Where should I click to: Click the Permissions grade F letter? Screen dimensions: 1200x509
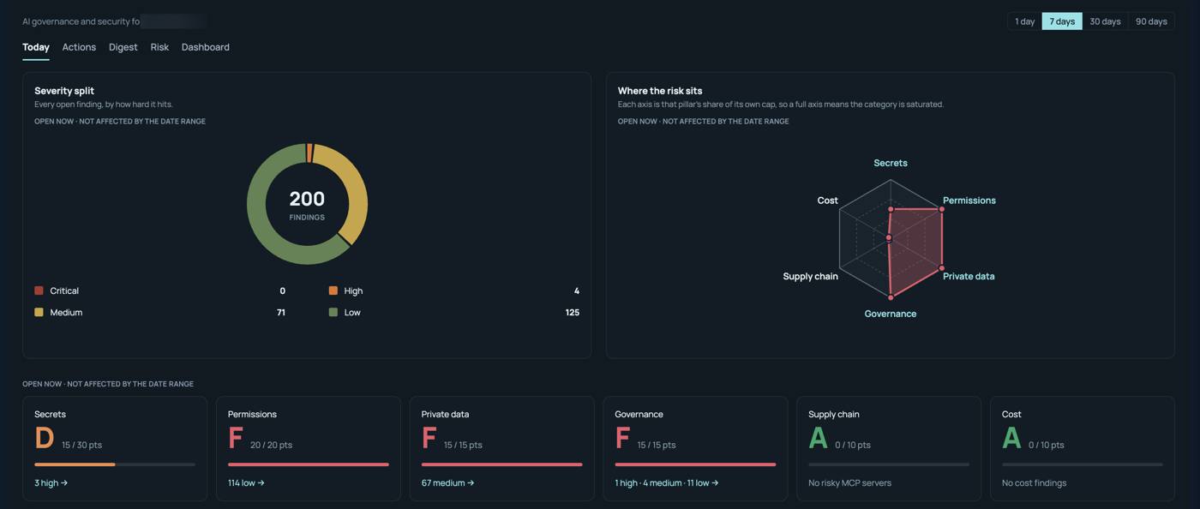[236, 439]
